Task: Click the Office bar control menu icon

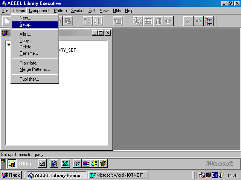Action: (3, 161)
